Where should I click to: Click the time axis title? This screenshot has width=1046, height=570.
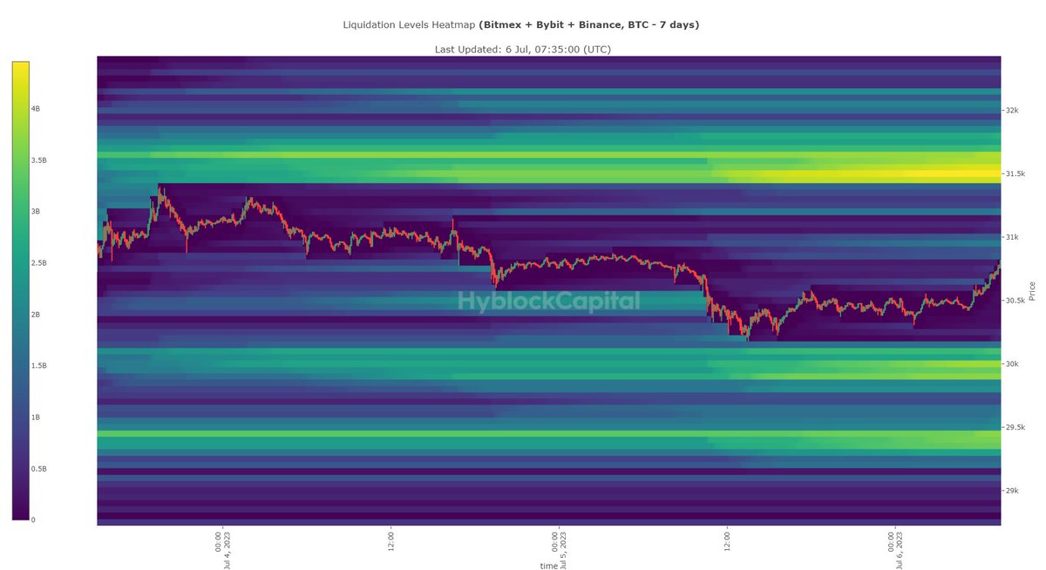549,565
